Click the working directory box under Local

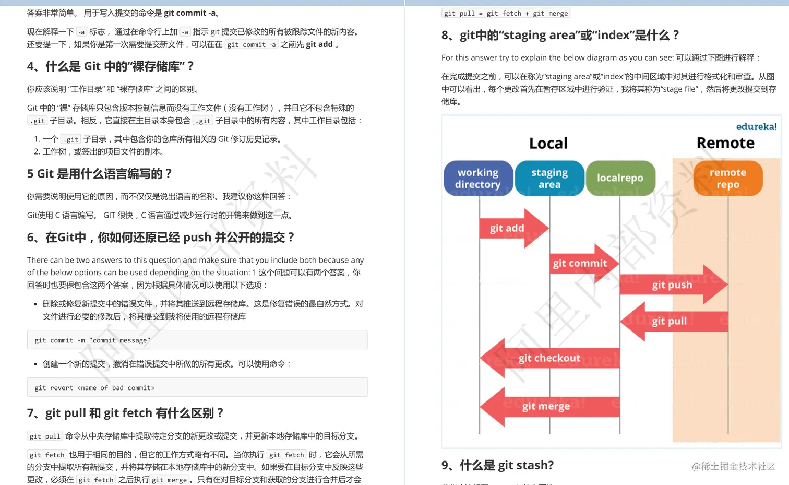click(478, 178)
